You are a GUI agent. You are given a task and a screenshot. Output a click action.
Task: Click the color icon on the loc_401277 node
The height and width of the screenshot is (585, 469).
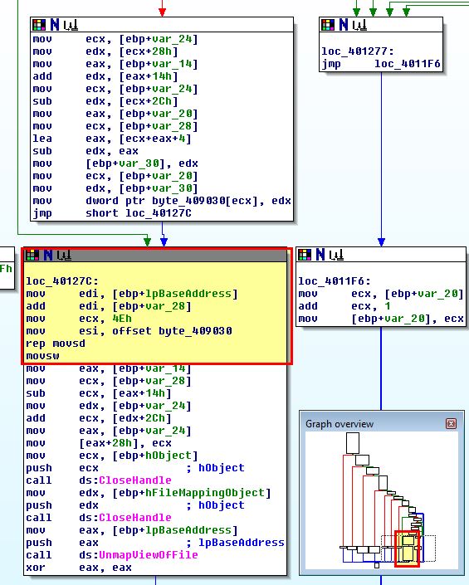[x=328, y=25]
